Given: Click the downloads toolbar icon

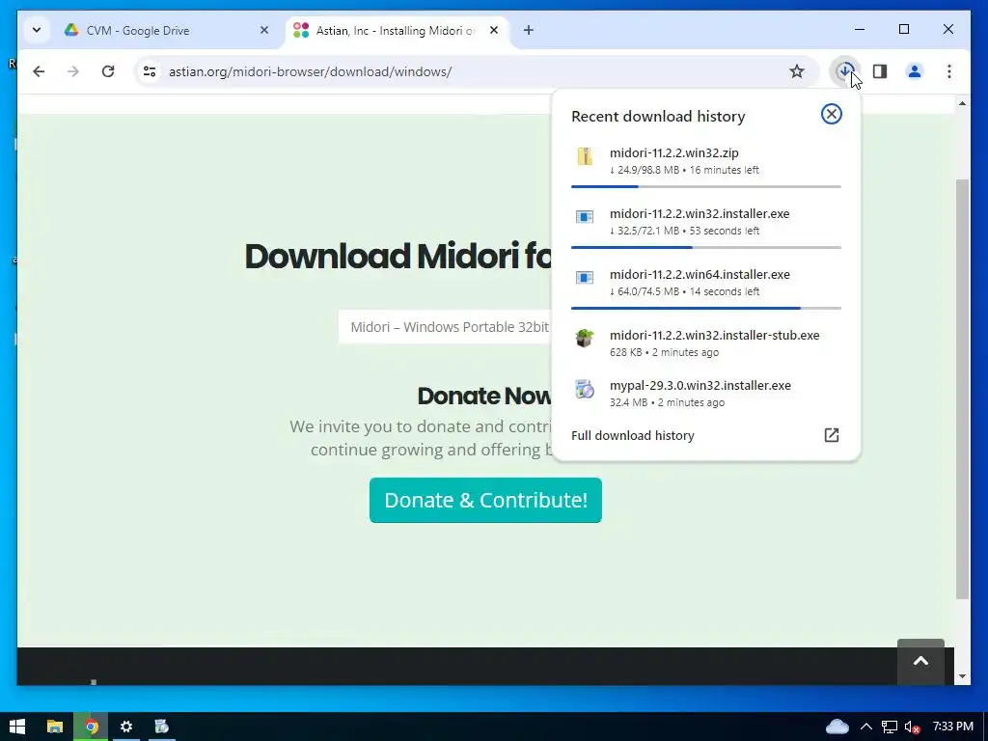Looking at the screenshot, I should 845,71.
